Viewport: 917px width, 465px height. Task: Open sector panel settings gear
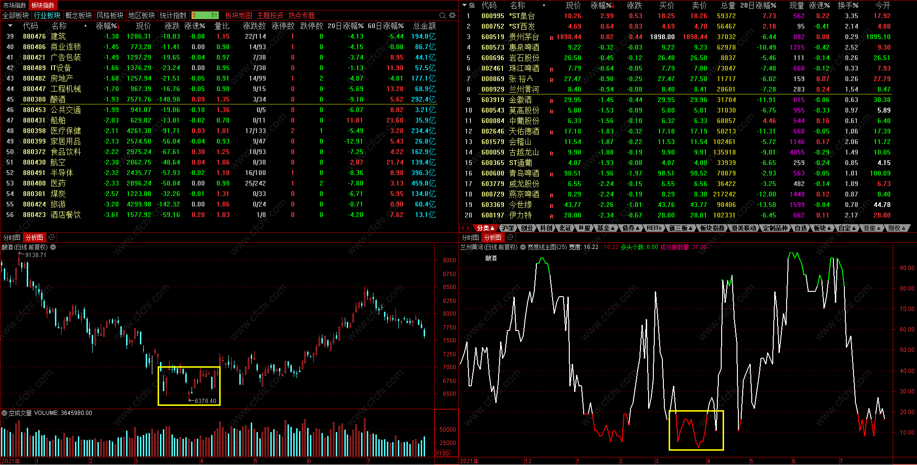[452, 16]
